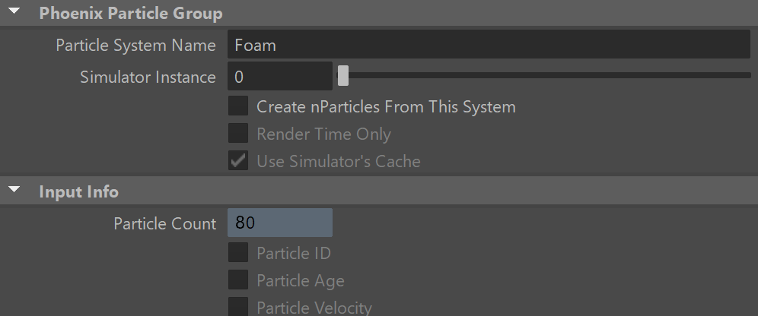
Task: Enable the Particle Velocity checkbox
Action: pyautogui.click(x=238, y=307)
